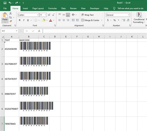Screen dimensions: 147x131
Task: Click the Merge & Center button
Action: coord(90,20)
